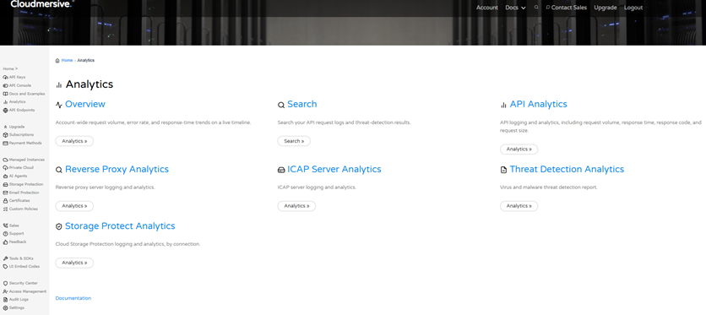Click the Managed Instances cloud icon
Image resolution: width=706 pixels, height=315 pixels.
[5, 160]
